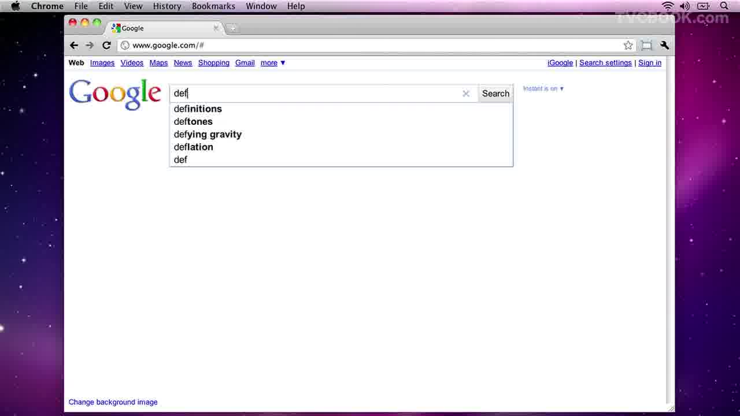Open the Gmail link
Viewport: 740px width, 416px height.
pyautogui.click(x=245, y=62)
